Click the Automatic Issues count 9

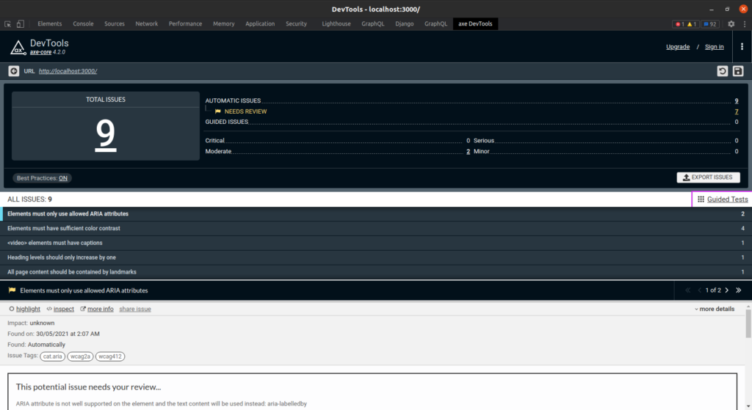[737, 100]
